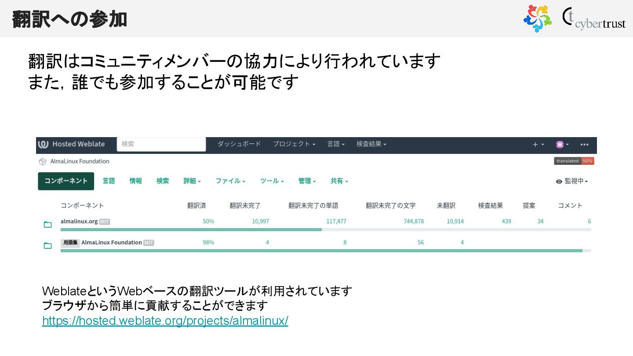Open the ツール tab dropdown
633x356 pixels.
point(272,181)
